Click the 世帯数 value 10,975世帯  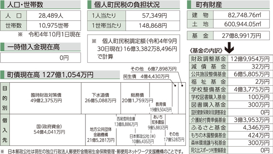click(54, 26)
